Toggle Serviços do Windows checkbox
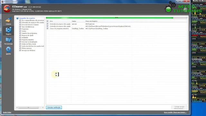This screenshot has width=206, height=116. (20, 50)
